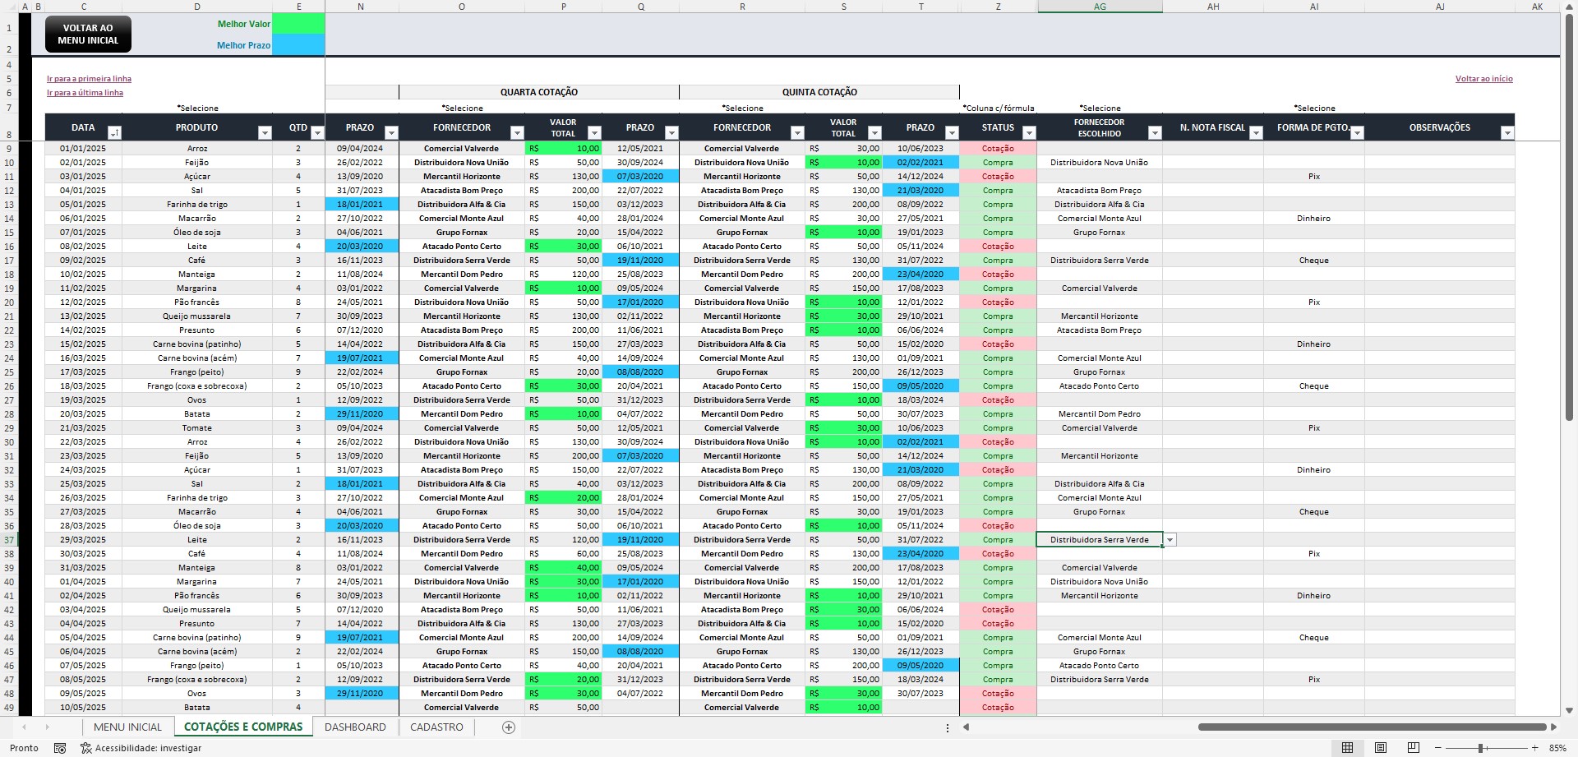The height and width of the screenshot is (757, 1578).
Task: Open the Fornecedor Escolhido filter dropdown
Action: (1155, 133)
